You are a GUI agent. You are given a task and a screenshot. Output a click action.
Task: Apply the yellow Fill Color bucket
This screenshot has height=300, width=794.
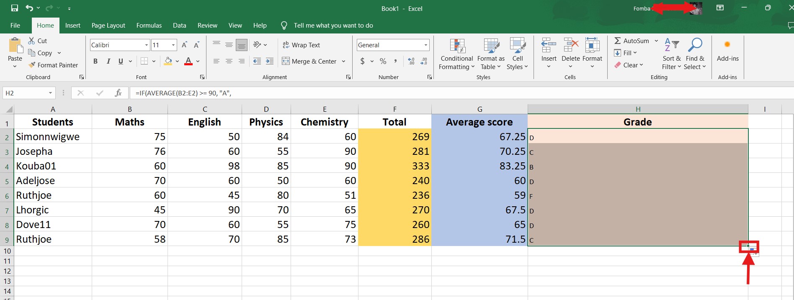point(168,62)
